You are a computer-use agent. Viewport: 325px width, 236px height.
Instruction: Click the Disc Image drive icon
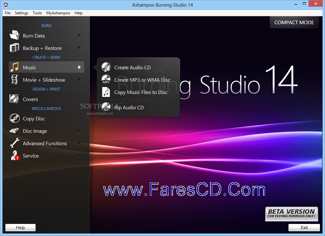tap(14, 131)
